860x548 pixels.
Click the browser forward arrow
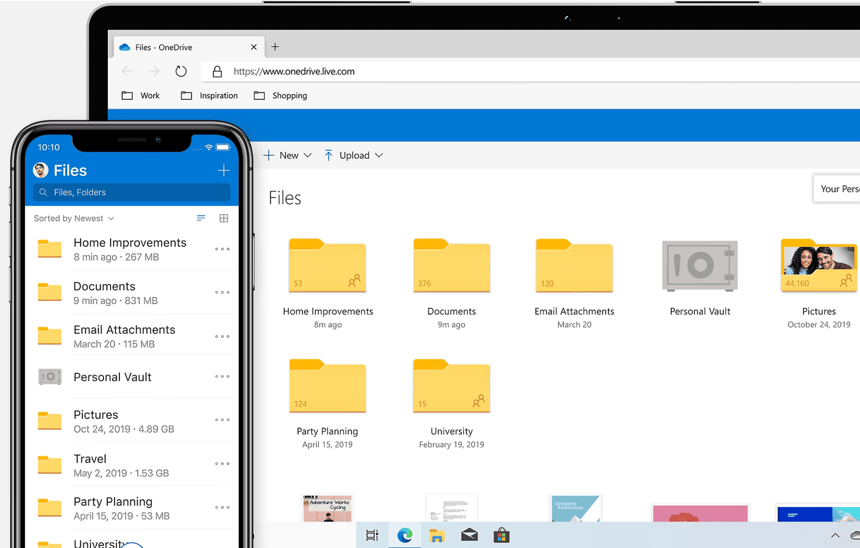tap(154, 71)
